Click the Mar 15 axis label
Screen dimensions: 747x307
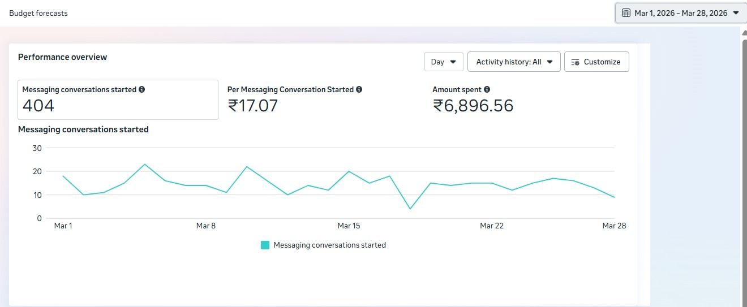(x=349, y=226)
